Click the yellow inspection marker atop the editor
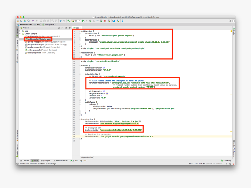 point(231,31)
